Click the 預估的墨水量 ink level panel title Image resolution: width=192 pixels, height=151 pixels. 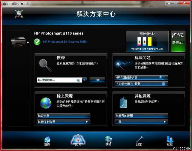pos(147,34)
